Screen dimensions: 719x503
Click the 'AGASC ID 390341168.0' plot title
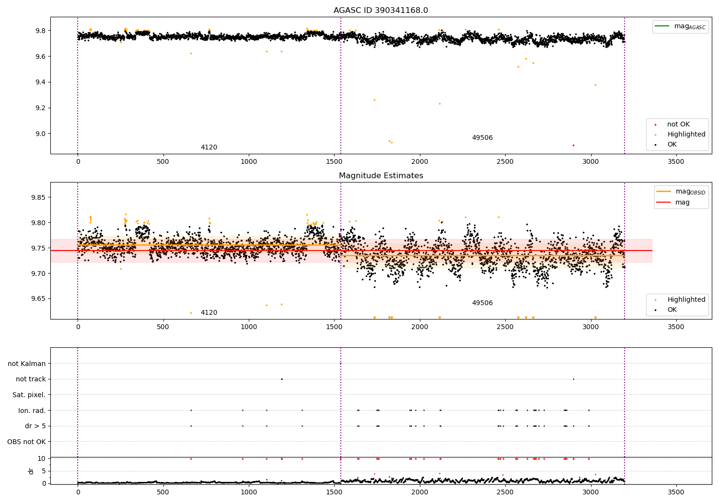click(x=381, y=11)
